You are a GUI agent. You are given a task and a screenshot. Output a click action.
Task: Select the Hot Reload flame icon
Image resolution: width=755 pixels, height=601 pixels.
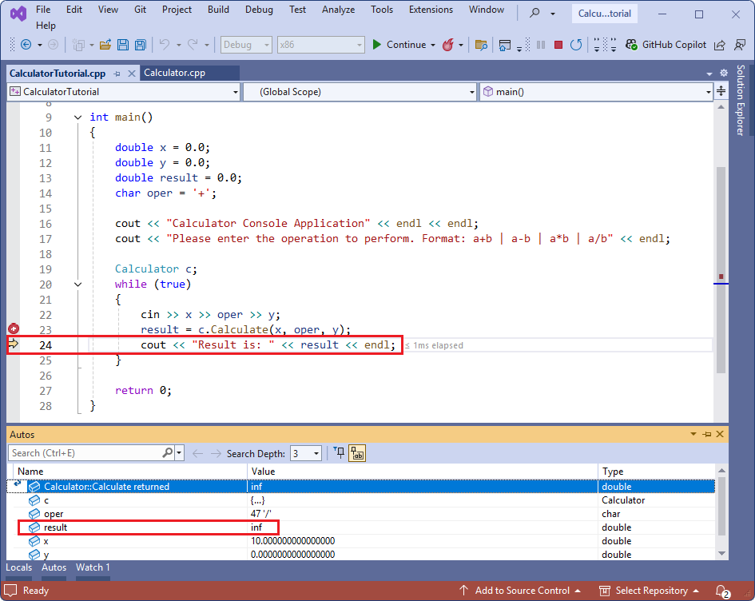pos(447,45)
